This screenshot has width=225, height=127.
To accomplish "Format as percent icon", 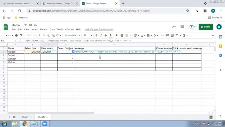I will point(44,35).
